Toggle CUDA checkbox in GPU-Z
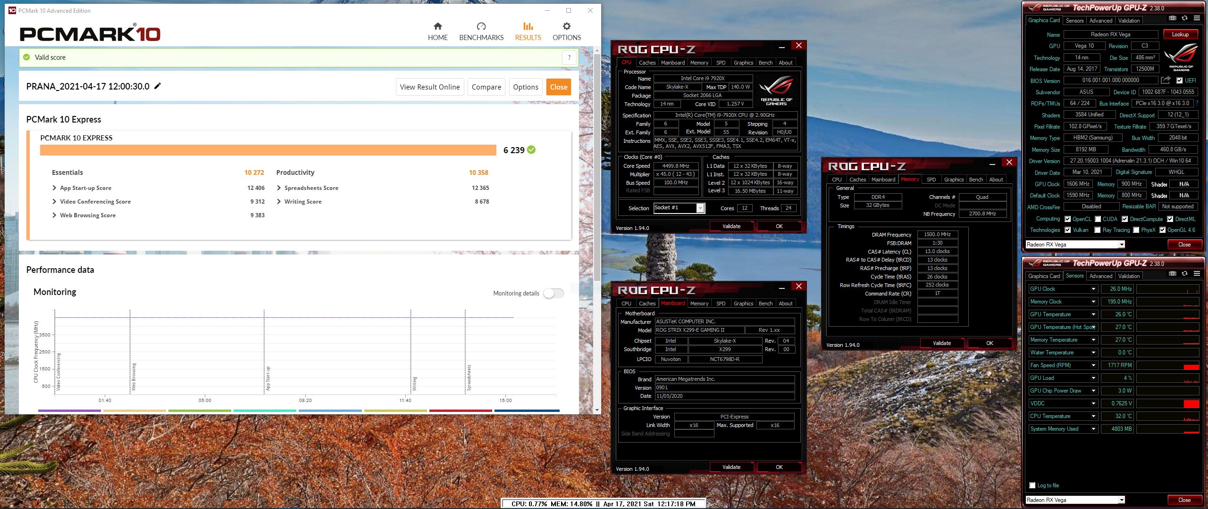Image resolution: width=1208 pixels, height=509 pixels. coord(1098,219)
